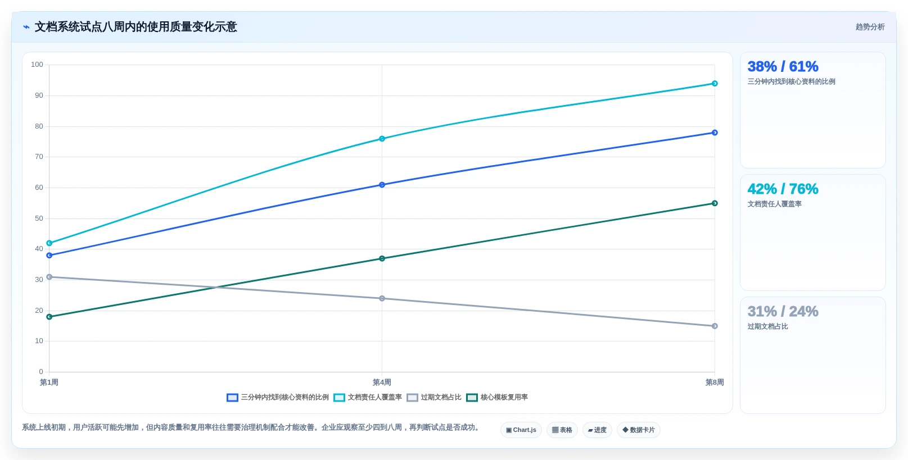Click the blue line point at 第8周
Image resolution: width=908 pixels, height=460 pixels.
pos(715,133)
